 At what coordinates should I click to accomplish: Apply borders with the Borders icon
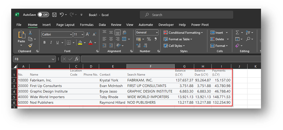pos(68,42)
